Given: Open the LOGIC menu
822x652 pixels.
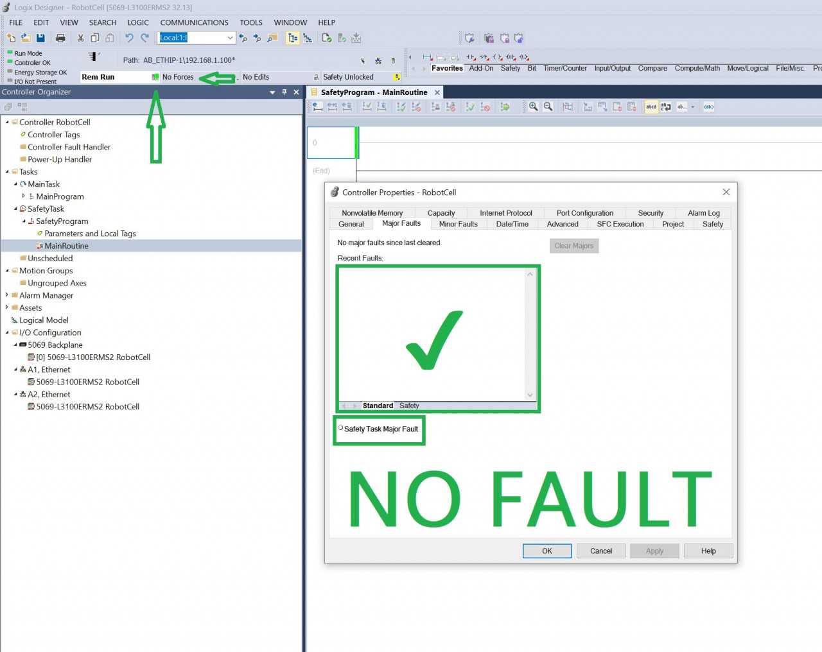Looking at the screenshot, I should coord(138,22).
